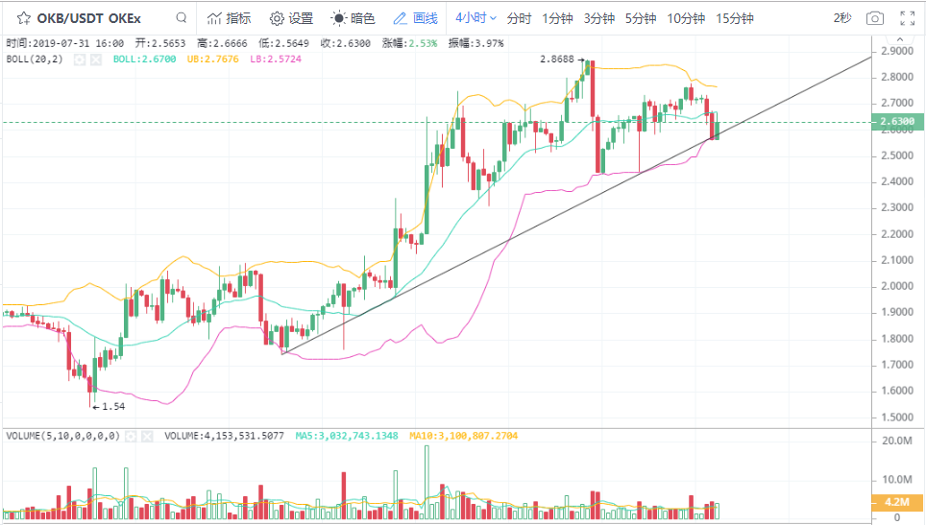Select the 分时 time-sharing view
This screenshot has height=525, width=926.
519,18
